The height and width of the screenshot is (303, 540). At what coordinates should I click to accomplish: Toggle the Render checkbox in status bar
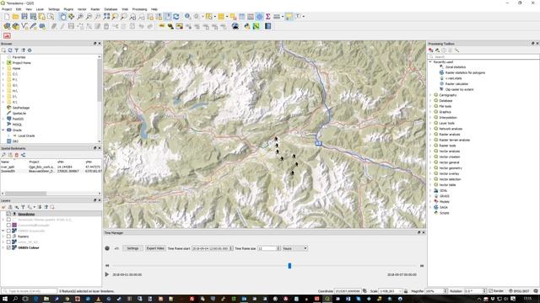tap(491, 291)
